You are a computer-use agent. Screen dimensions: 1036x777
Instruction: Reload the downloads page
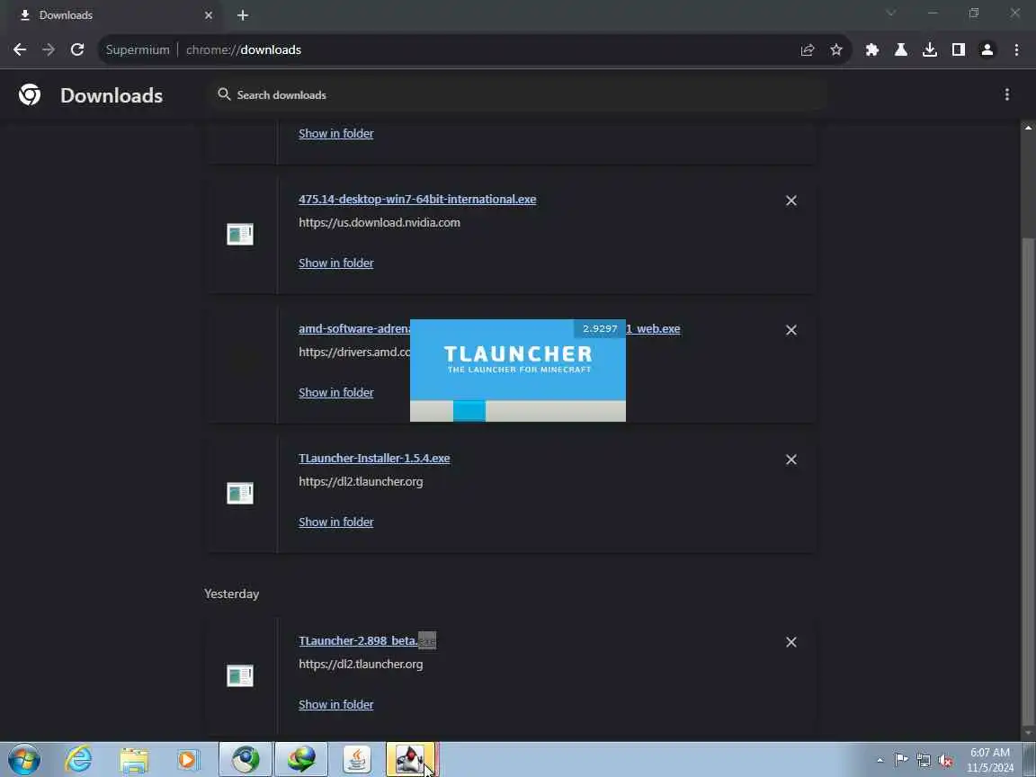[x=77, y=49]
